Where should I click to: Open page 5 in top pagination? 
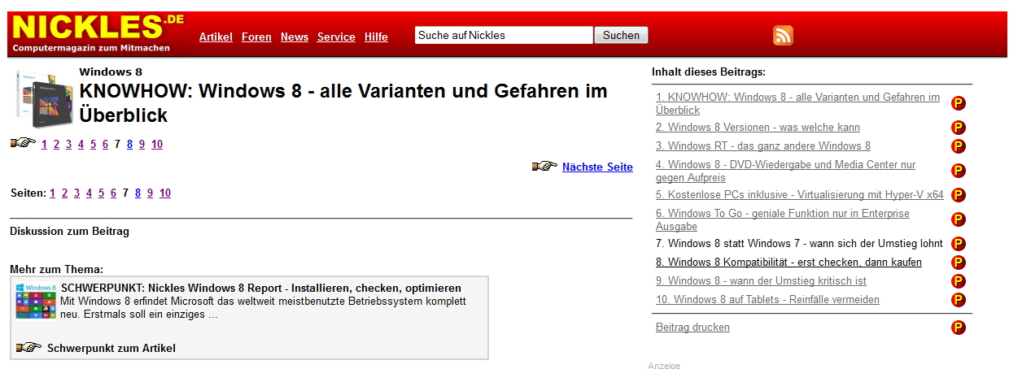point(93,144)
